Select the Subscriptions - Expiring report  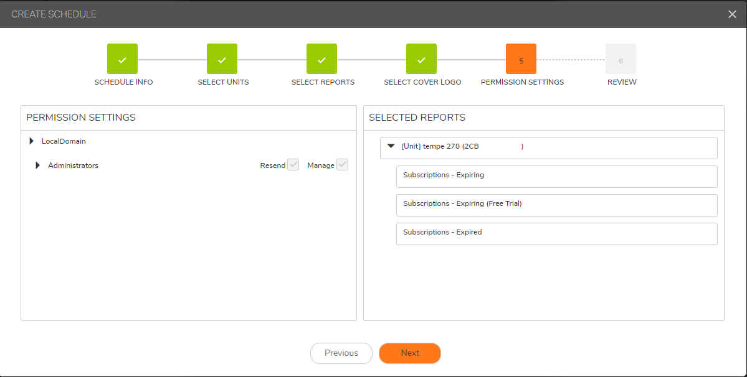[556, 176]
